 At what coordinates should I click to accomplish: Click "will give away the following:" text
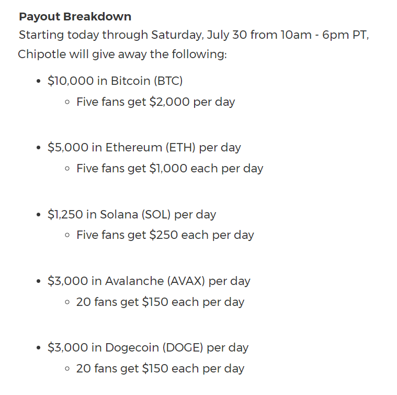151,54
